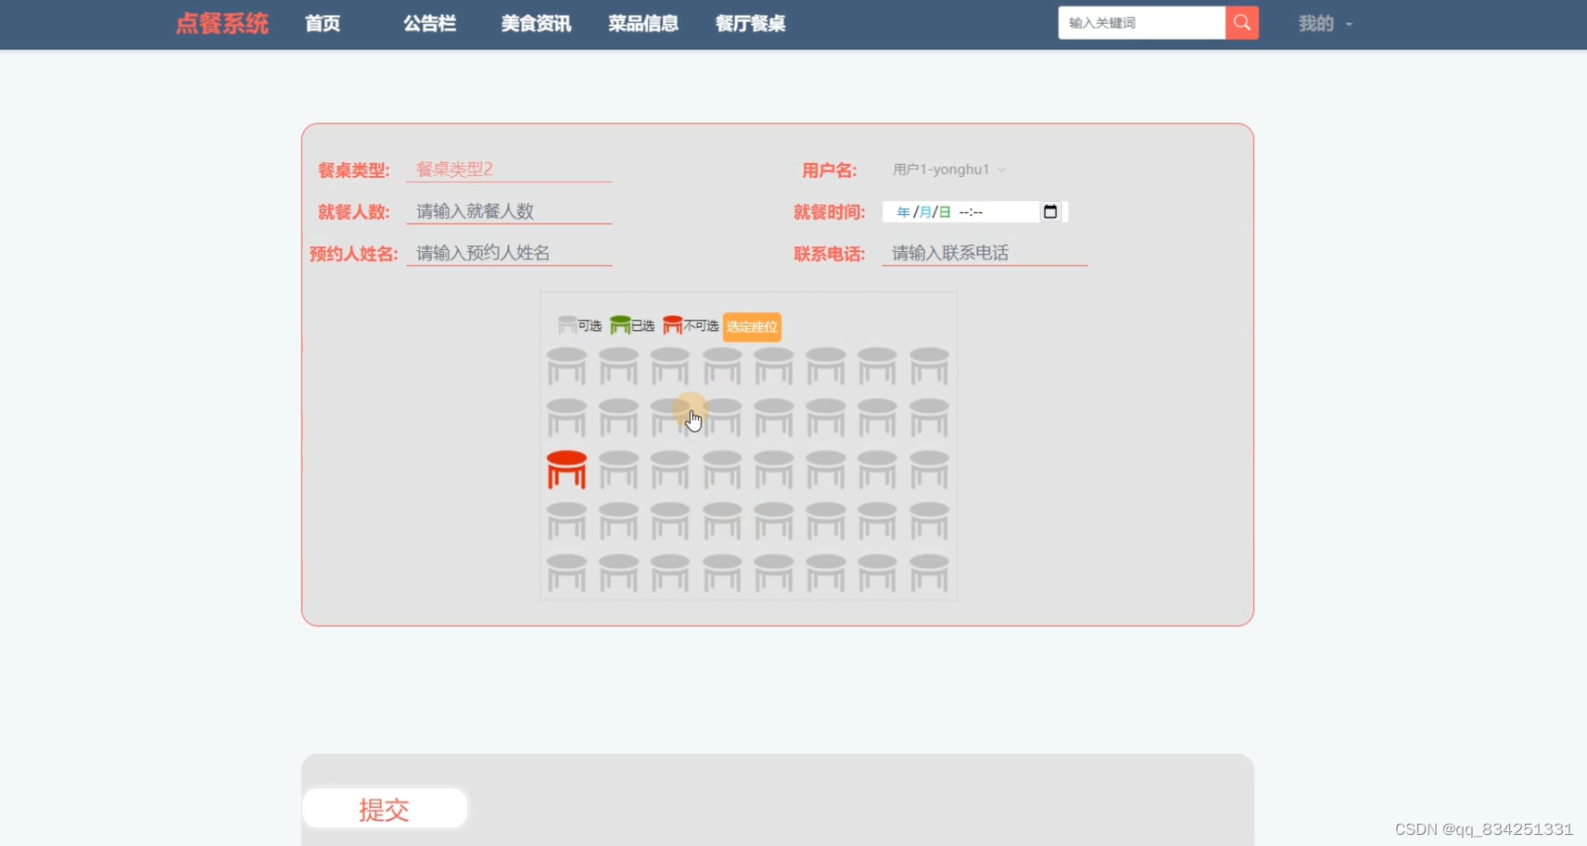Select fifth seat in the second row
The height and width of the screenshot is (846, 1587).
(x=774, y=418)
